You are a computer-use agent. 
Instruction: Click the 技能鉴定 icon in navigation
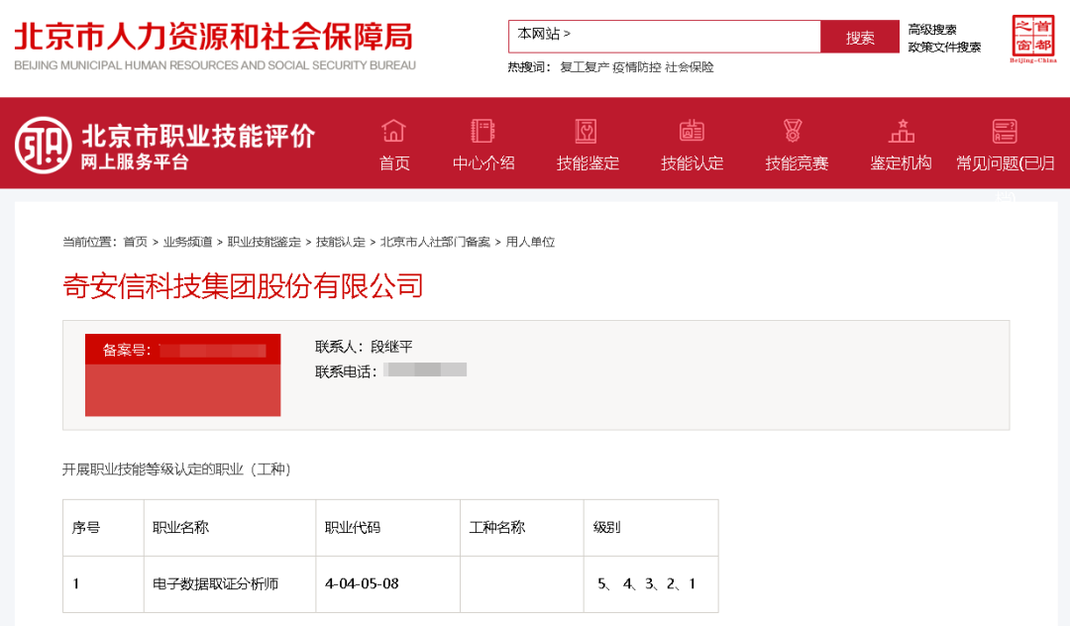coord(587,131)
